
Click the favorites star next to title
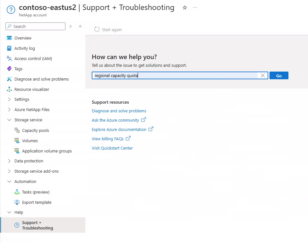184,8
